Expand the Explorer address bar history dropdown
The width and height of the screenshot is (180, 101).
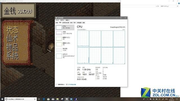tap(156, 6)
